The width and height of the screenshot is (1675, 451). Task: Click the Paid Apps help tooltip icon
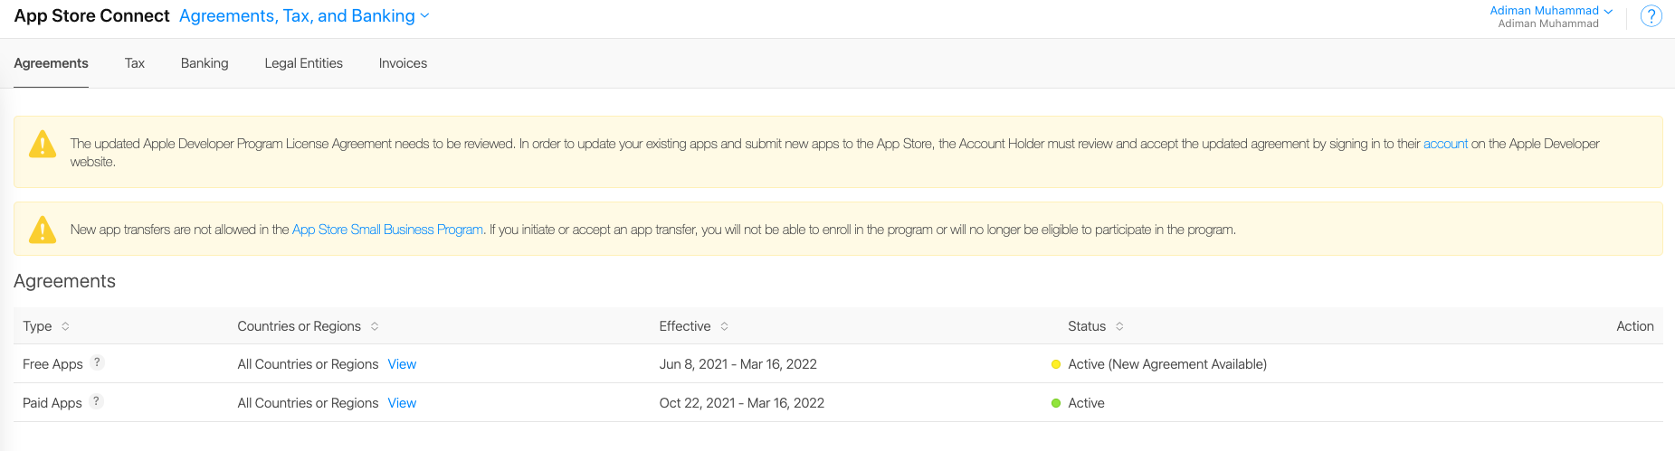[96, 401]
